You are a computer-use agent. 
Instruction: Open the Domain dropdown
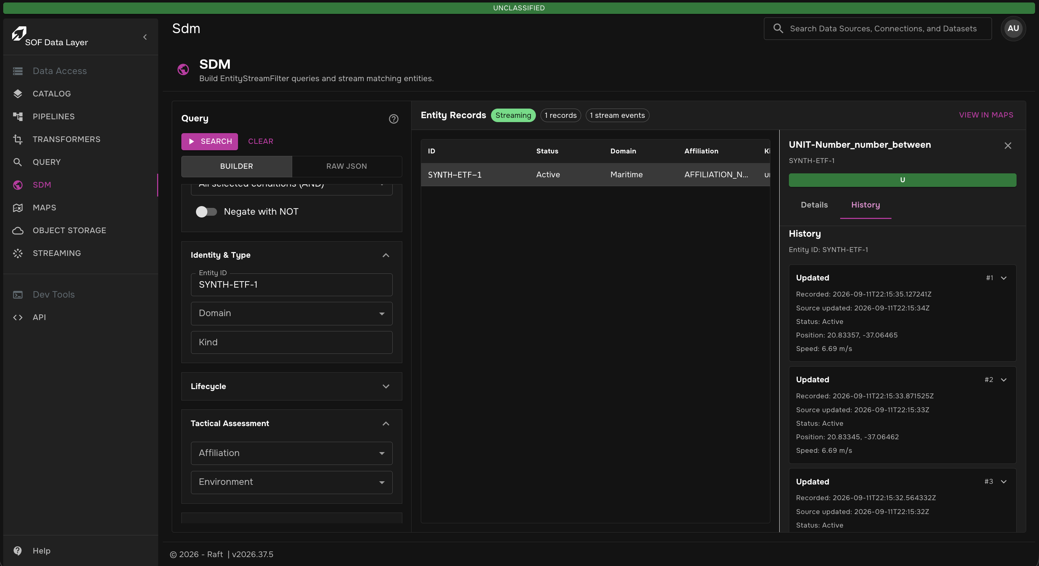point(291,313)
